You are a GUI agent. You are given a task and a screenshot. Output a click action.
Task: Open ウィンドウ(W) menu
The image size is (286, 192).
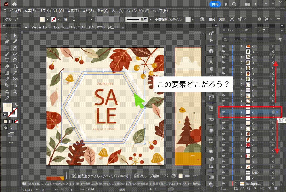coord(138,11)
